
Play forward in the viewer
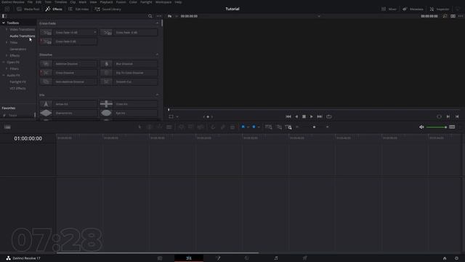pyautogui.click(x=312, y=116)
